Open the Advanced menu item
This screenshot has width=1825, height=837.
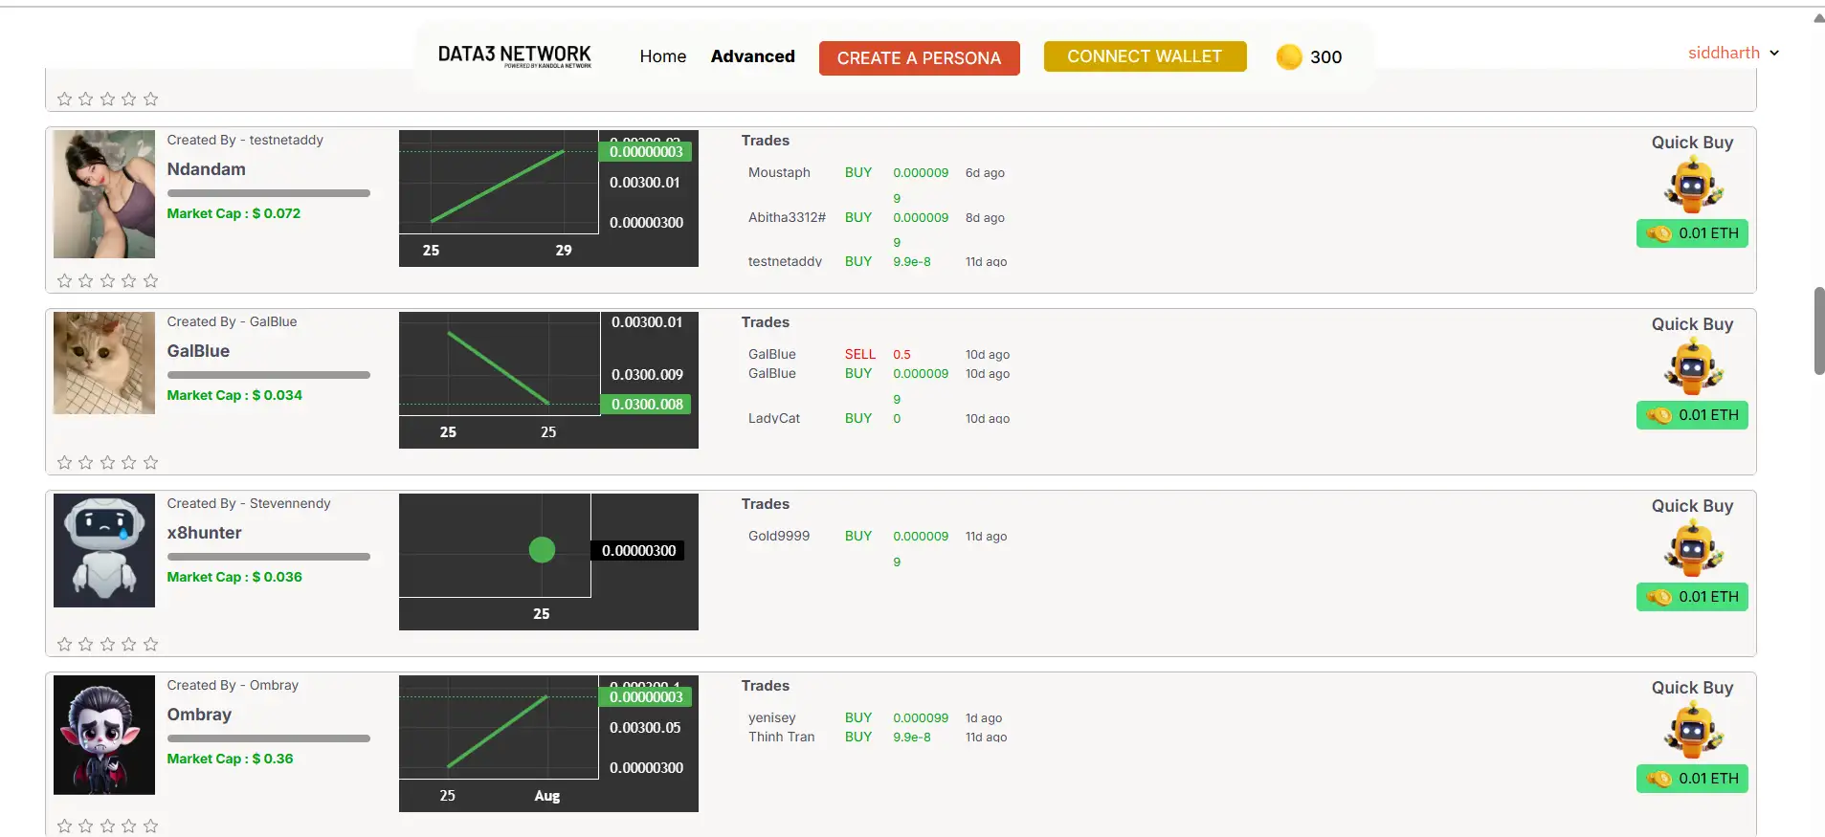(752, 56)
